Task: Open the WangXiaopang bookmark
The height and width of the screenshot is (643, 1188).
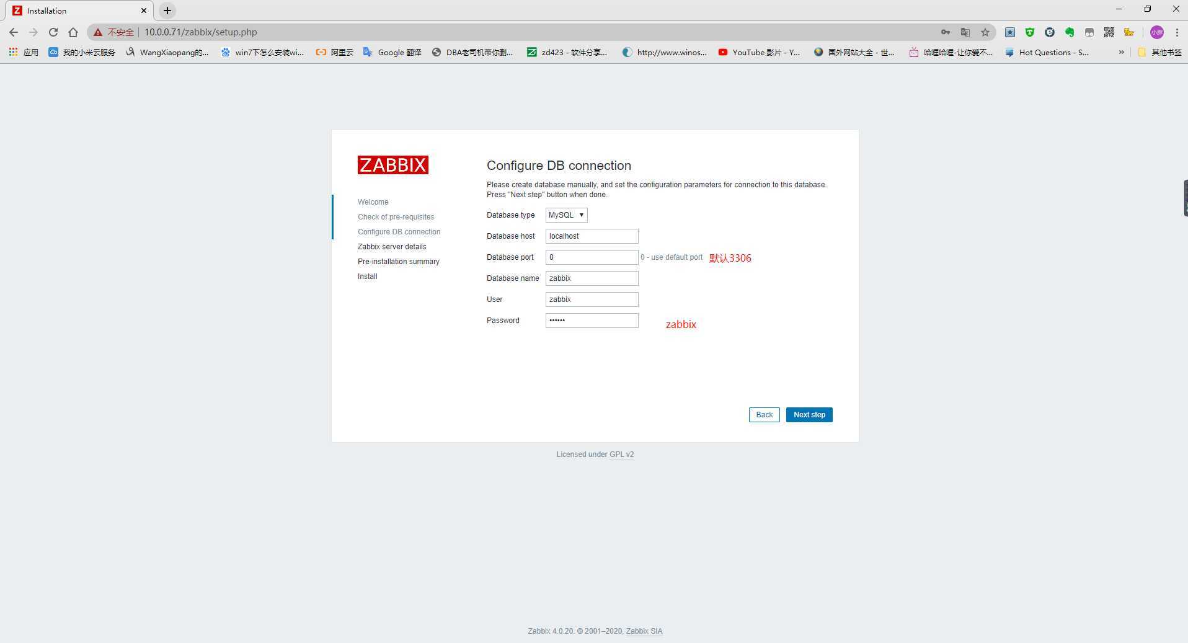Action: click(x=167, y=53)
